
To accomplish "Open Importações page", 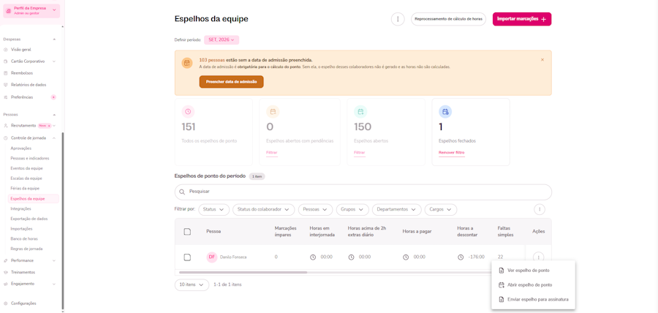I will tap(21, 229).
